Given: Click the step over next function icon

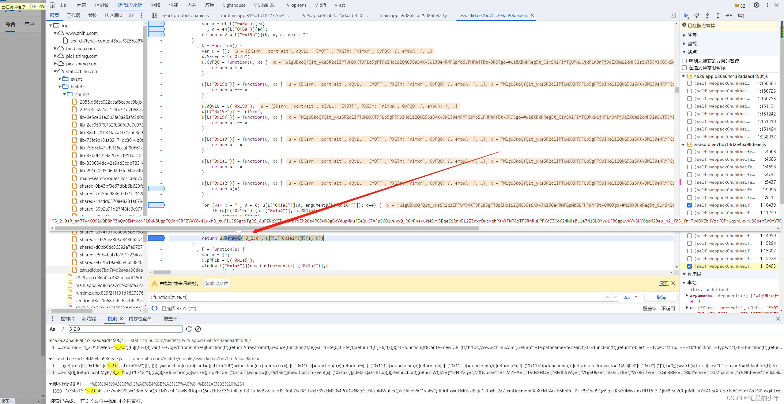Looking at the screenshot, I should coord(697,15).
